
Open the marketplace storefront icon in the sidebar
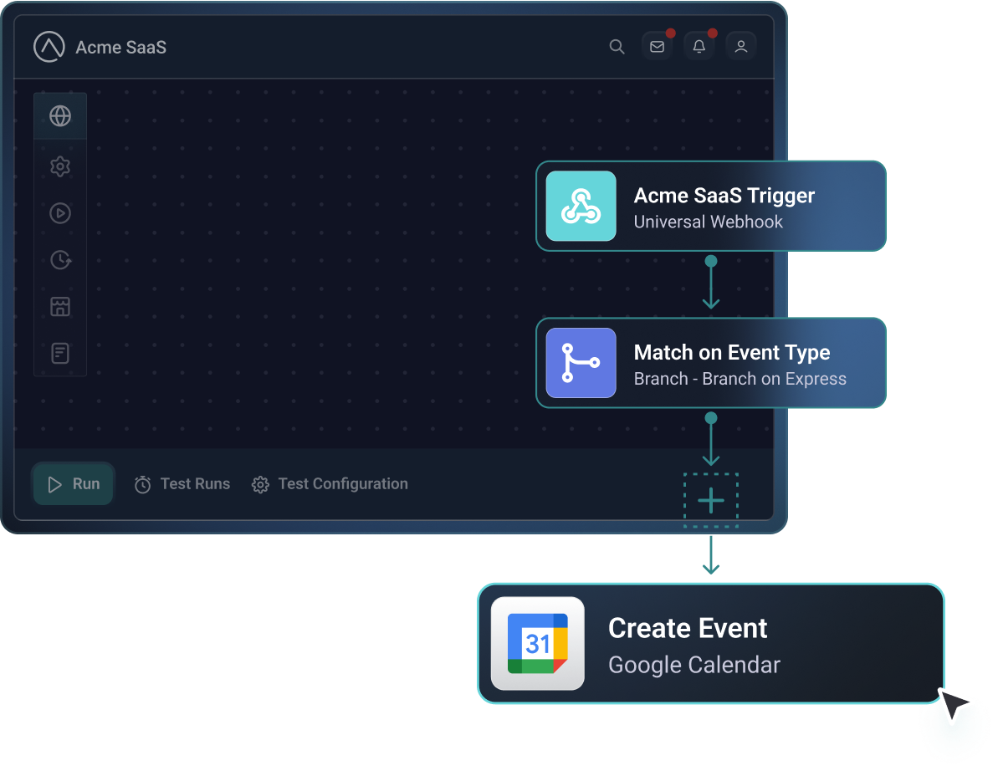(59, 306)
